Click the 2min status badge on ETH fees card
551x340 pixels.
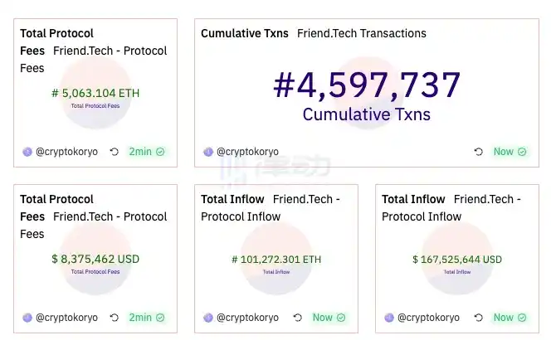(x=147, y=152)
